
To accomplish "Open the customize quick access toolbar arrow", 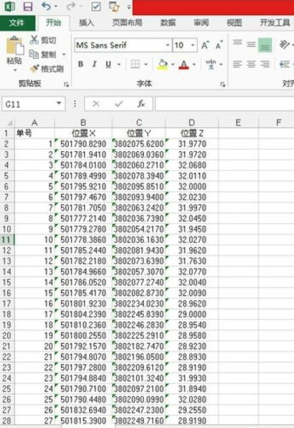I will (x=129, y=7).
